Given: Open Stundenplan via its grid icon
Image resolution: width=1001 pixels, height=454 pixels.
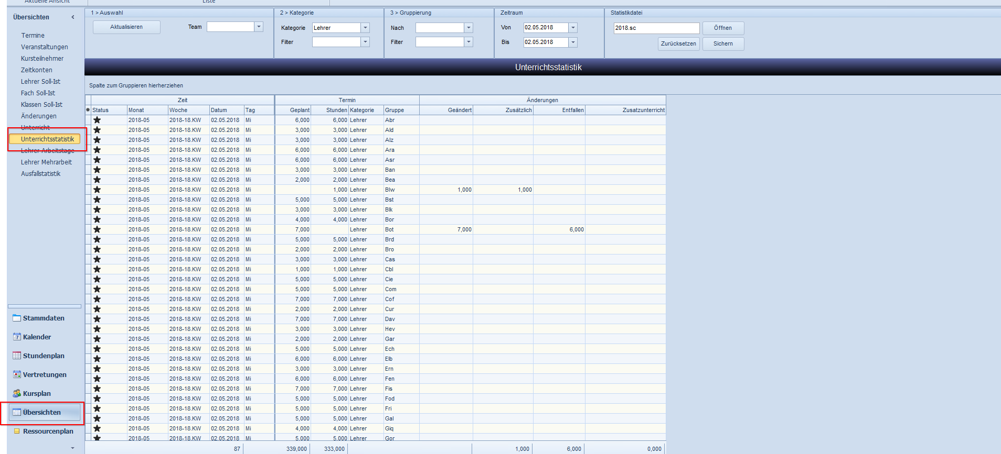Looking at the screenshot, I should [x=17, y=356].
